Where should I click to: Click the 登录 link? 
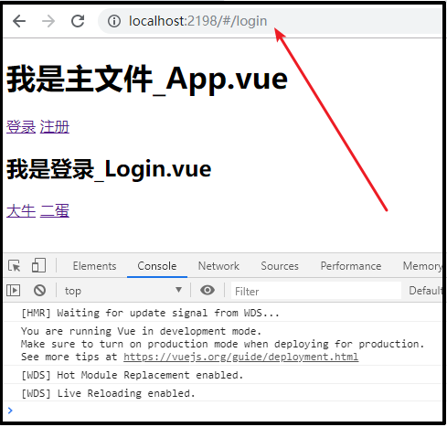pyautogui.click(x=21, y=127)
